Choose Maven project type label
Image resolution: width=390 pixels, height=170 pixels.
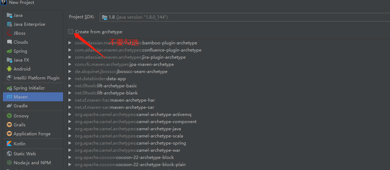click(21, 97)
